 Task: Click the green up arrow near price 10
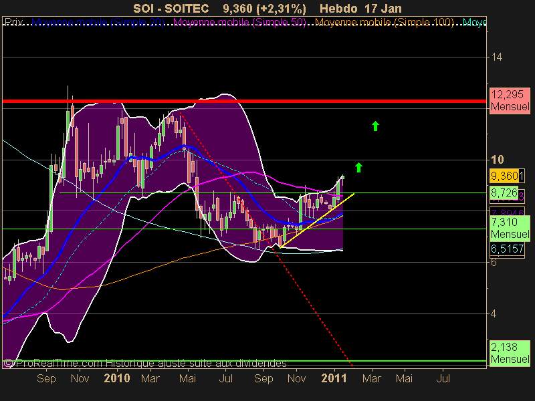[358, 168]
